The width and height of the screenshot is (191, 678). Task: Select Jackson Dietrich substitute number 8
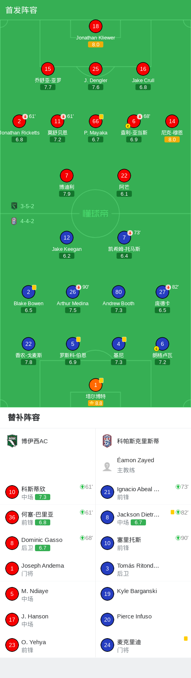(x=143, y=518)
